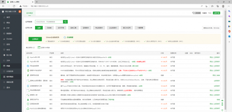The height and width of the screenshot is (112, 232).
Task: Open the 客服 floating support widget
Action: pos(222,103)
